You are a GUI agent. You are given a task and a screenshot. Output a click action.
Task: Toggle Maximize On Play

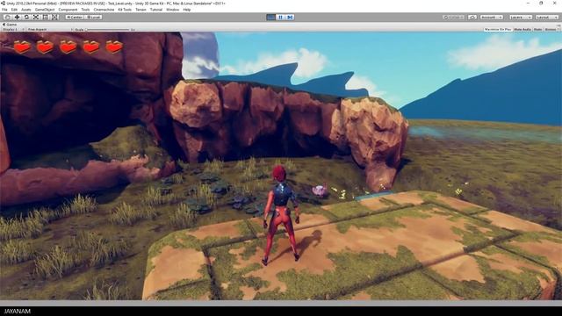(498, 29)
